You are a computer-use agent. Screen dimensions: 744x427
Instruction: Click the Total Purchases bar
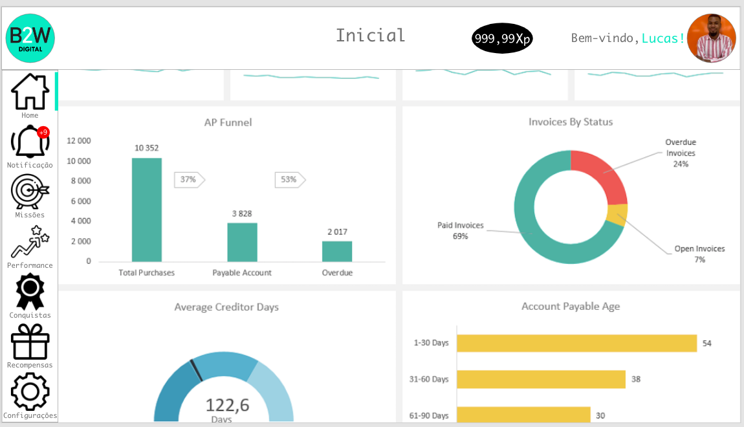click(x=147, y=210)
